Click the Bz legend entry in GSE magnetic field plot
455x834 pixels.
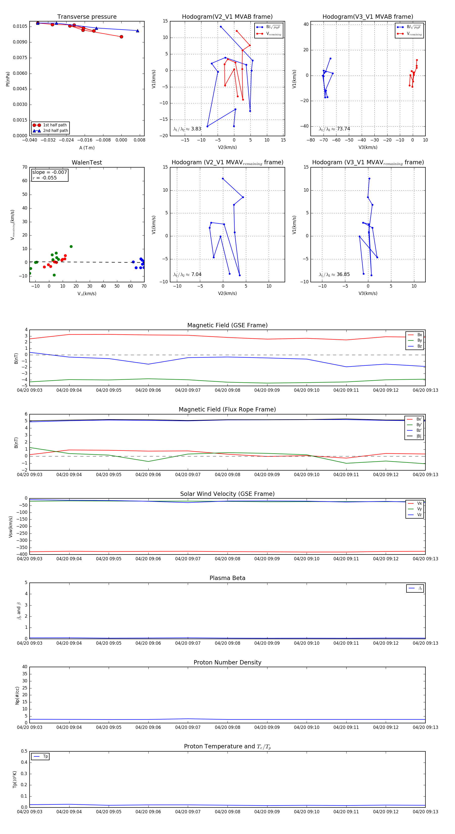pyautogui.click(x=415, y=346)
